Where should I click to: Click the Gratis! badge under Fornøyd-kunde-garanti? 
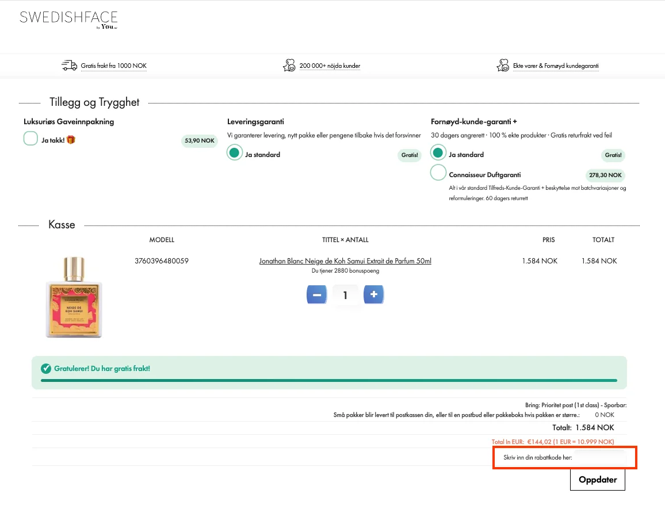613,155
